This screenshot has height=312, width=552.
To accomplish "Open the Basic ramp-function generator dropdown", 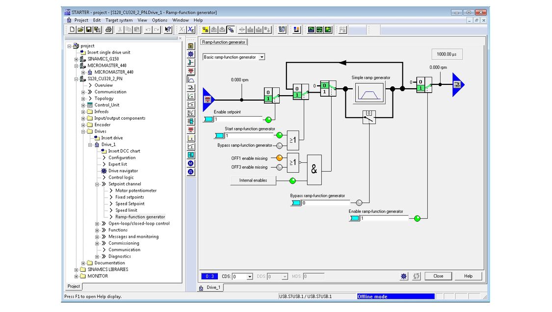I will (262, 57).
